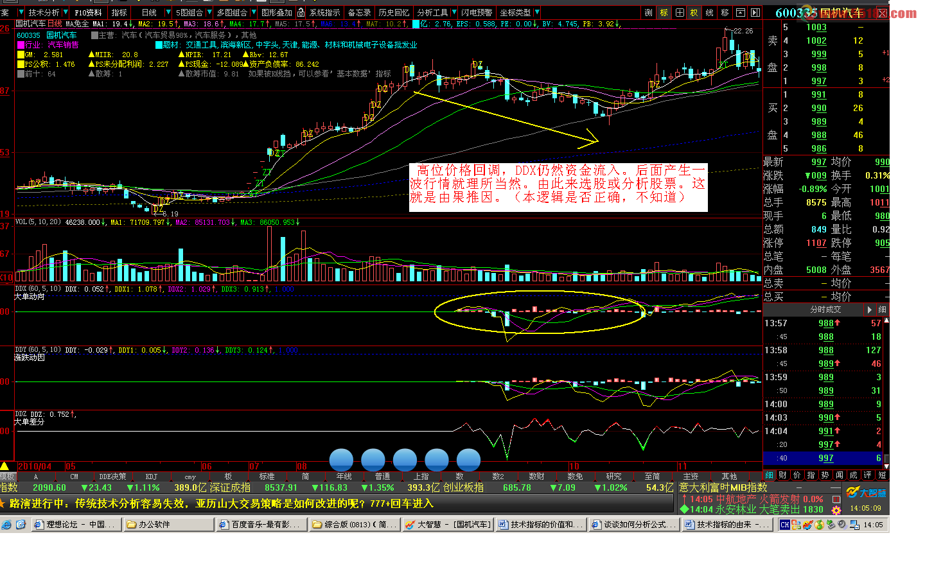The image size is (925, 578).
Task: Click the side panel collapse icon
Action: coord(755,12)
